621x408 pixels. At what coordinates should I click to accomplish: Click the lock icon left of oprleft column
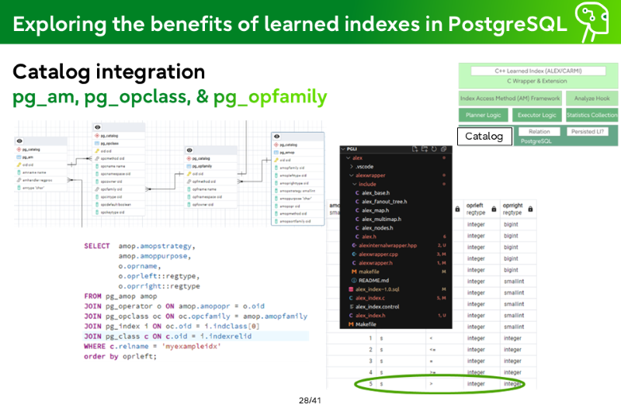coord(457,209)
